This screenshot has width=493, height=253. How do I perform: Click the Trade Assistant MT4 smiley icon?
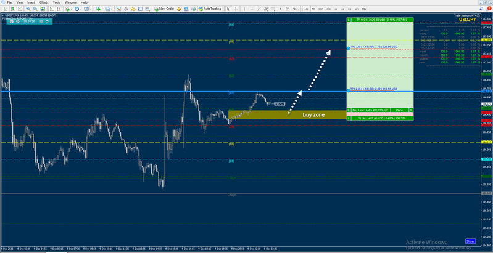click(x=478, y=15)
